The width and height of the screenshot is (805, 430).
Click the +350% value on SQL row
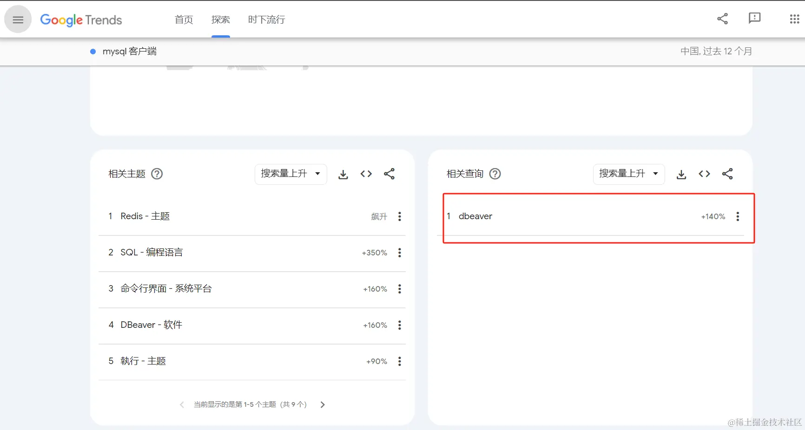click(x=375, y=253)
